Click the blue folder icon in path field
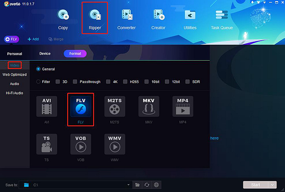This screenshot has width=285, height=192. point(26,185)
